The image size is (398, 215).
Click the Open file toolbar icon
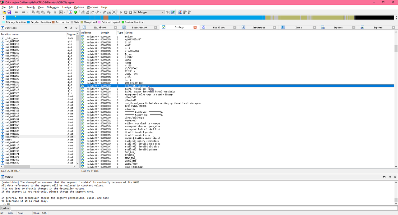tap(4, 12)
